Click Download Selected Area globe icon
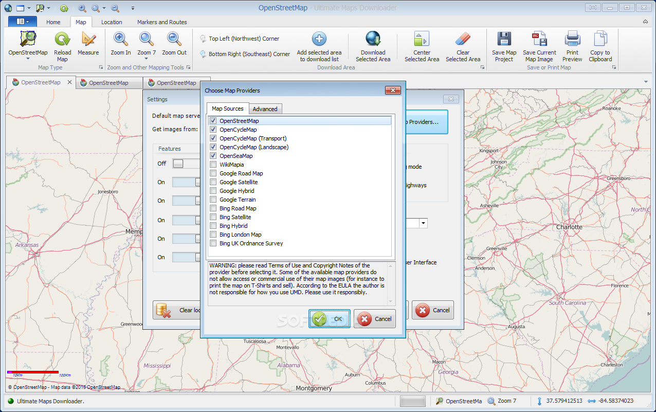The height and width of the screenshot is (412, 656). pos(373,39)
